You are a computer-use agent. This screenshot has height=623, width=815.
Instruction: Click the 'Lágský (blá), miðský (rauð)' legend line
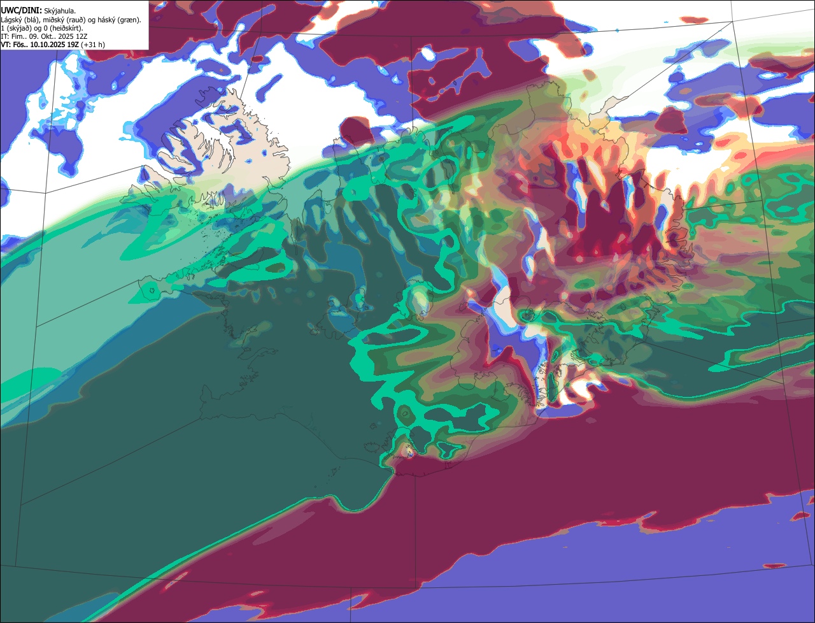[71, 20]
